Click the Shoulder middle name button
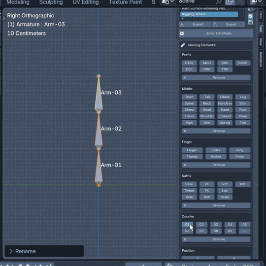Screen dimensions: 266x266 207,116
